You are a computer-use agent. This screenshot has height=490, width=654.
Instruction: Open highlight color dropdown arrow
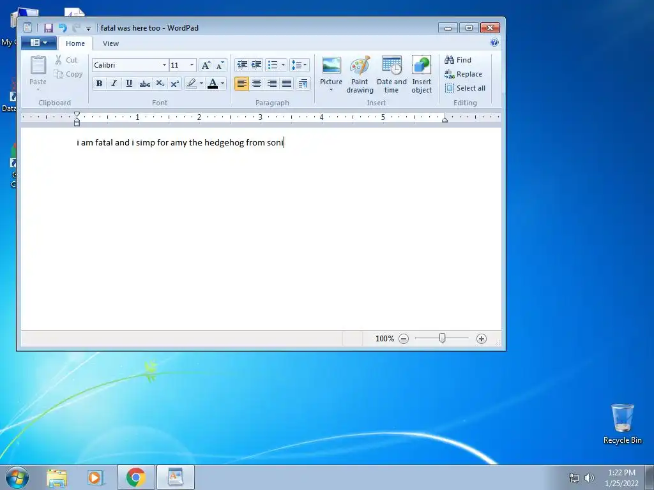[x=201, y=84]
